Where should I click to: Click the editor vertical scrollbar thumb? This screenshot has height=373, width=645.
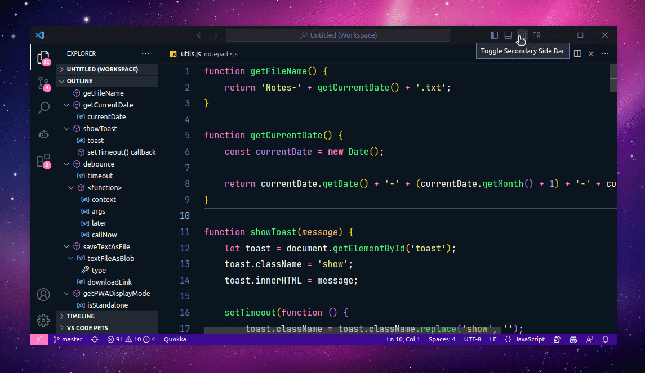point(613,78)
